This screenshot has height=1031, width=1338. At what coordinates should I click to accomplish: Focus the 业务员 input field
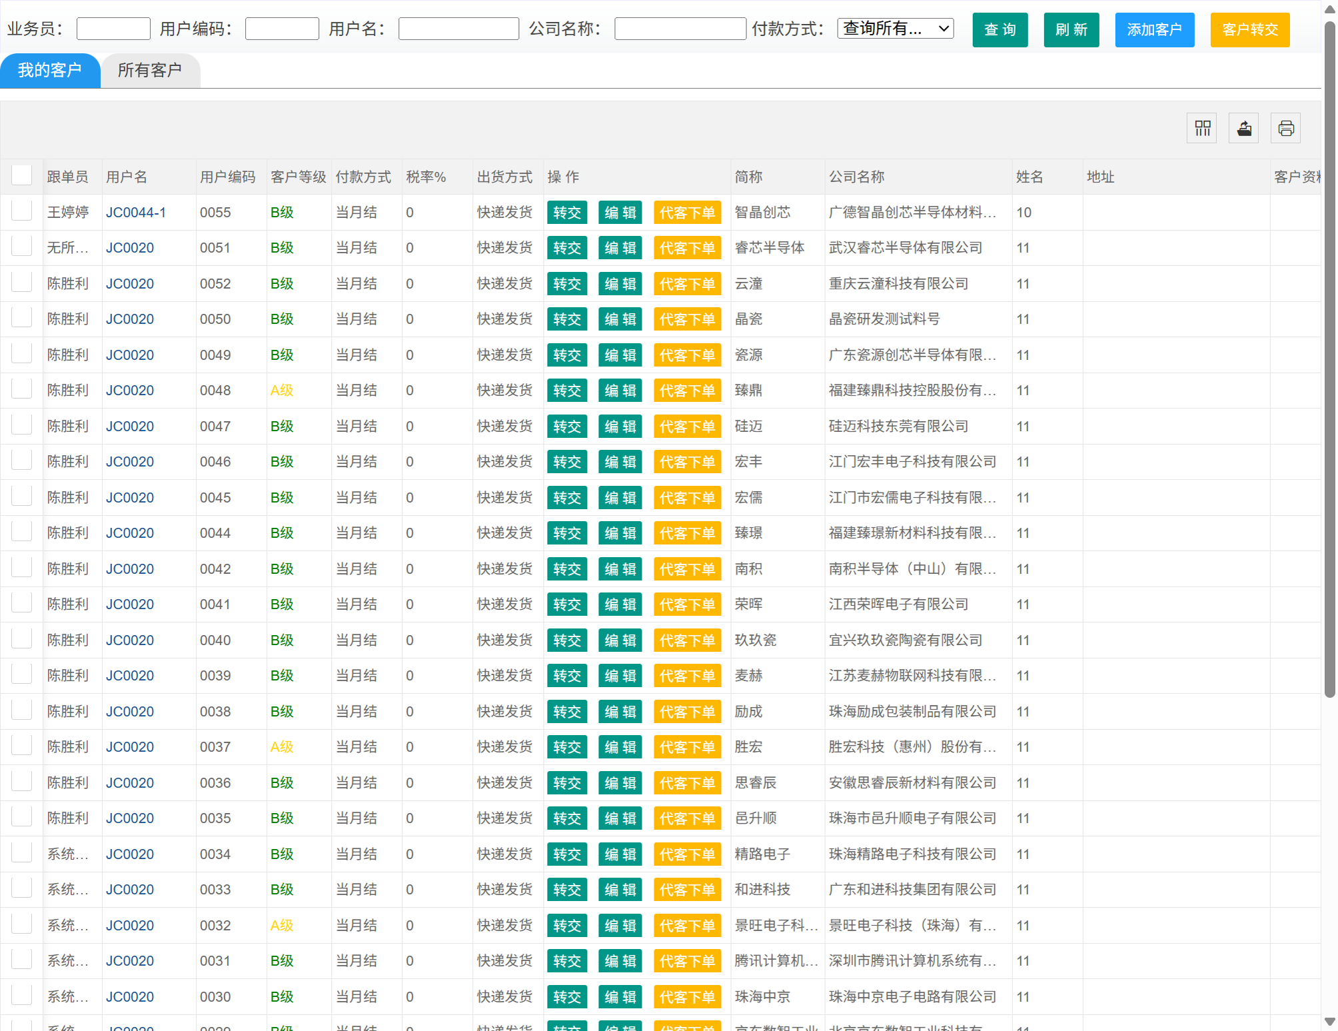click(113, 29)
